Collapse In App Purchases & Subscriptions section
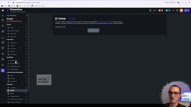The width and height of the screenshot is (191, 107). pos(27,73)
